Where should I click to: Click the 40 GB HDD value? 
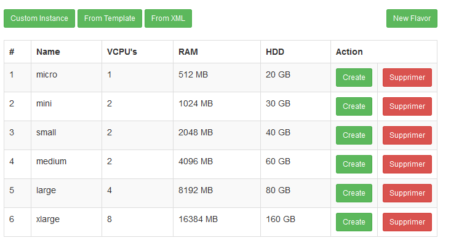coord(278,132)
